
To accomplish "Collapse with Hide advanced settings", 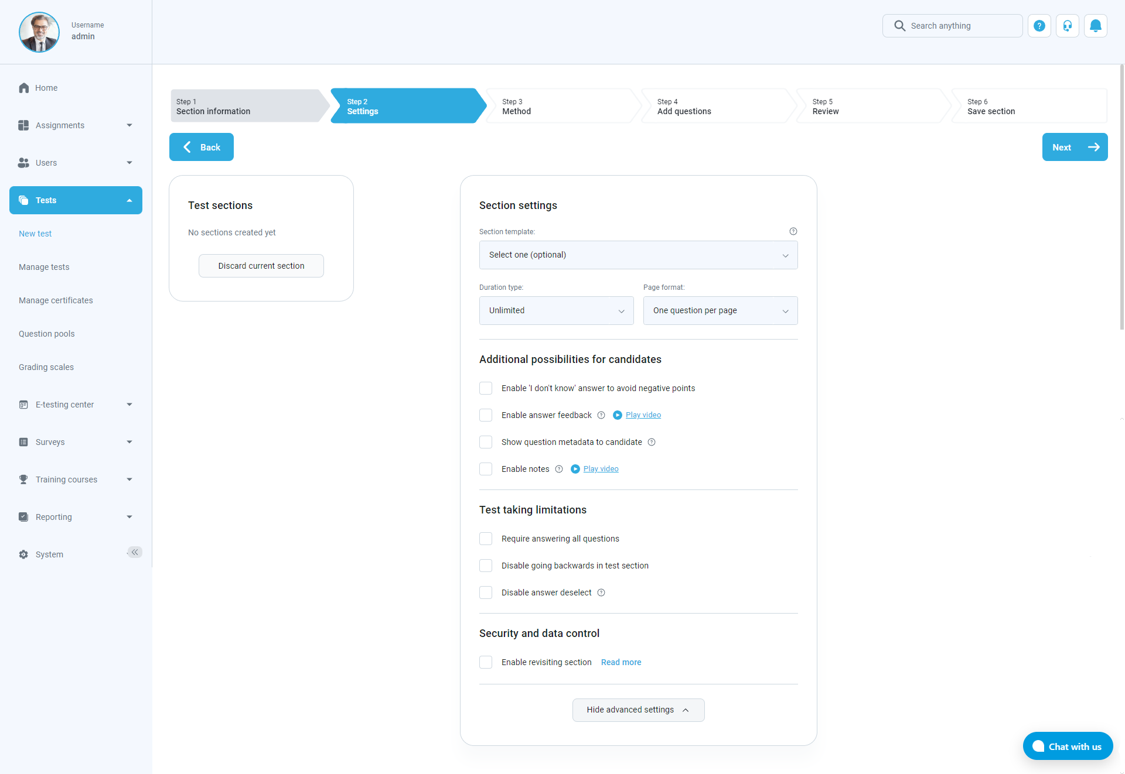I will [x=637, y=710].
